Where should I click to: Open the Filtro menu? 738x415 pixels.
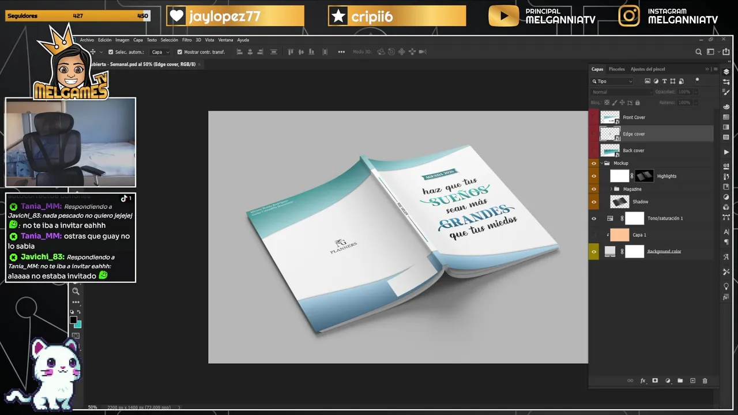[x=187, y=40]
